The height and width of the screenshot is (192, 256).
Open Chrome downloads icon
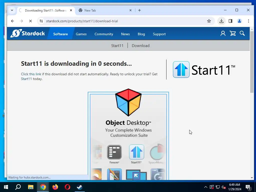(x=221, y=21)
